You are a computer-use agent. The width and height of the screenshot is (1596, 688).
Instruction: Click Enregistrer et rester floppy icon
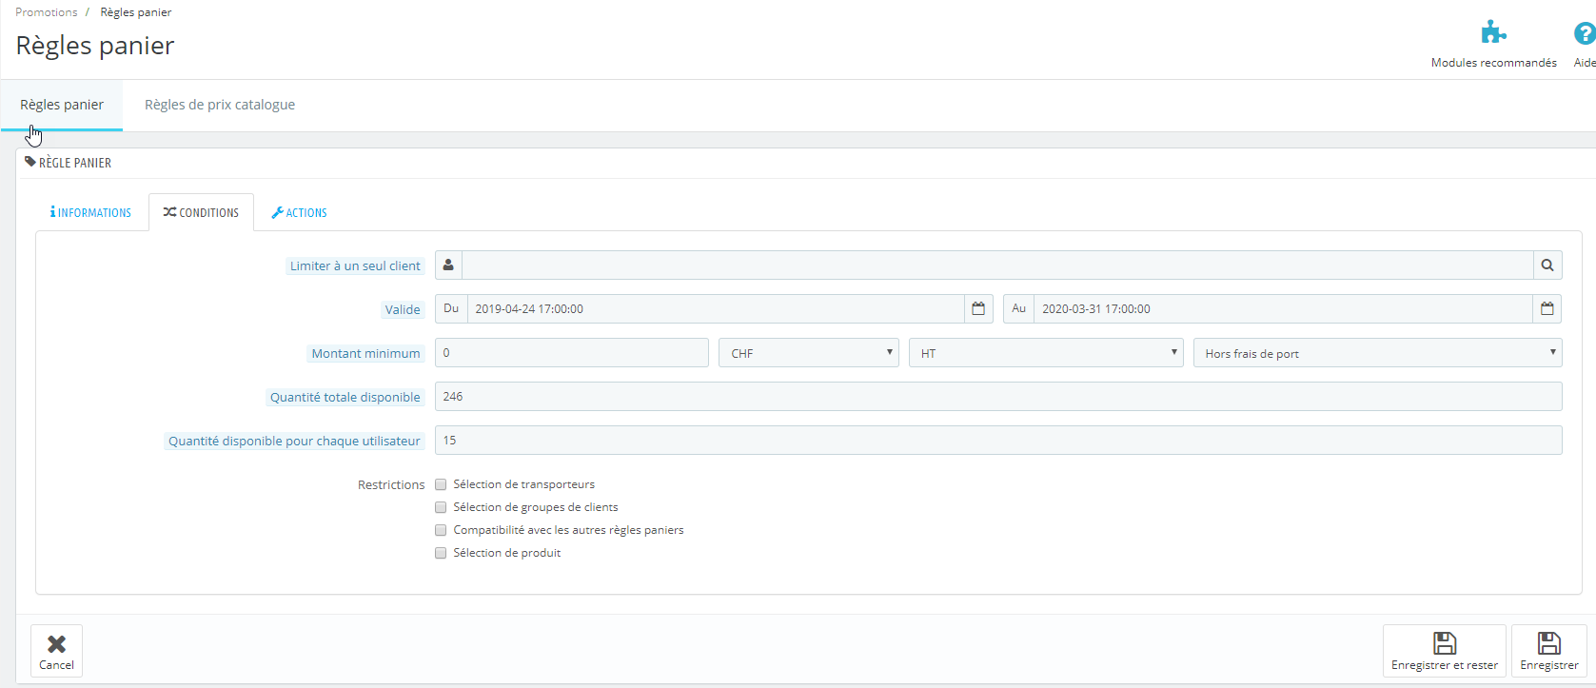pos(1445,642)
